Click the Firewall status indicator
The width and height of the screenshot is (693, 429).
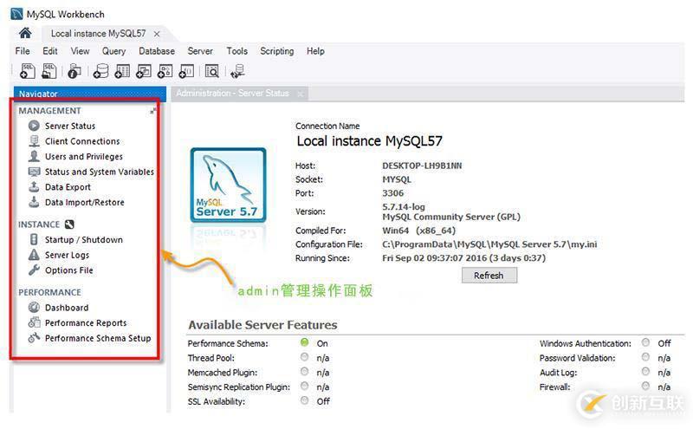pos(645,387)
